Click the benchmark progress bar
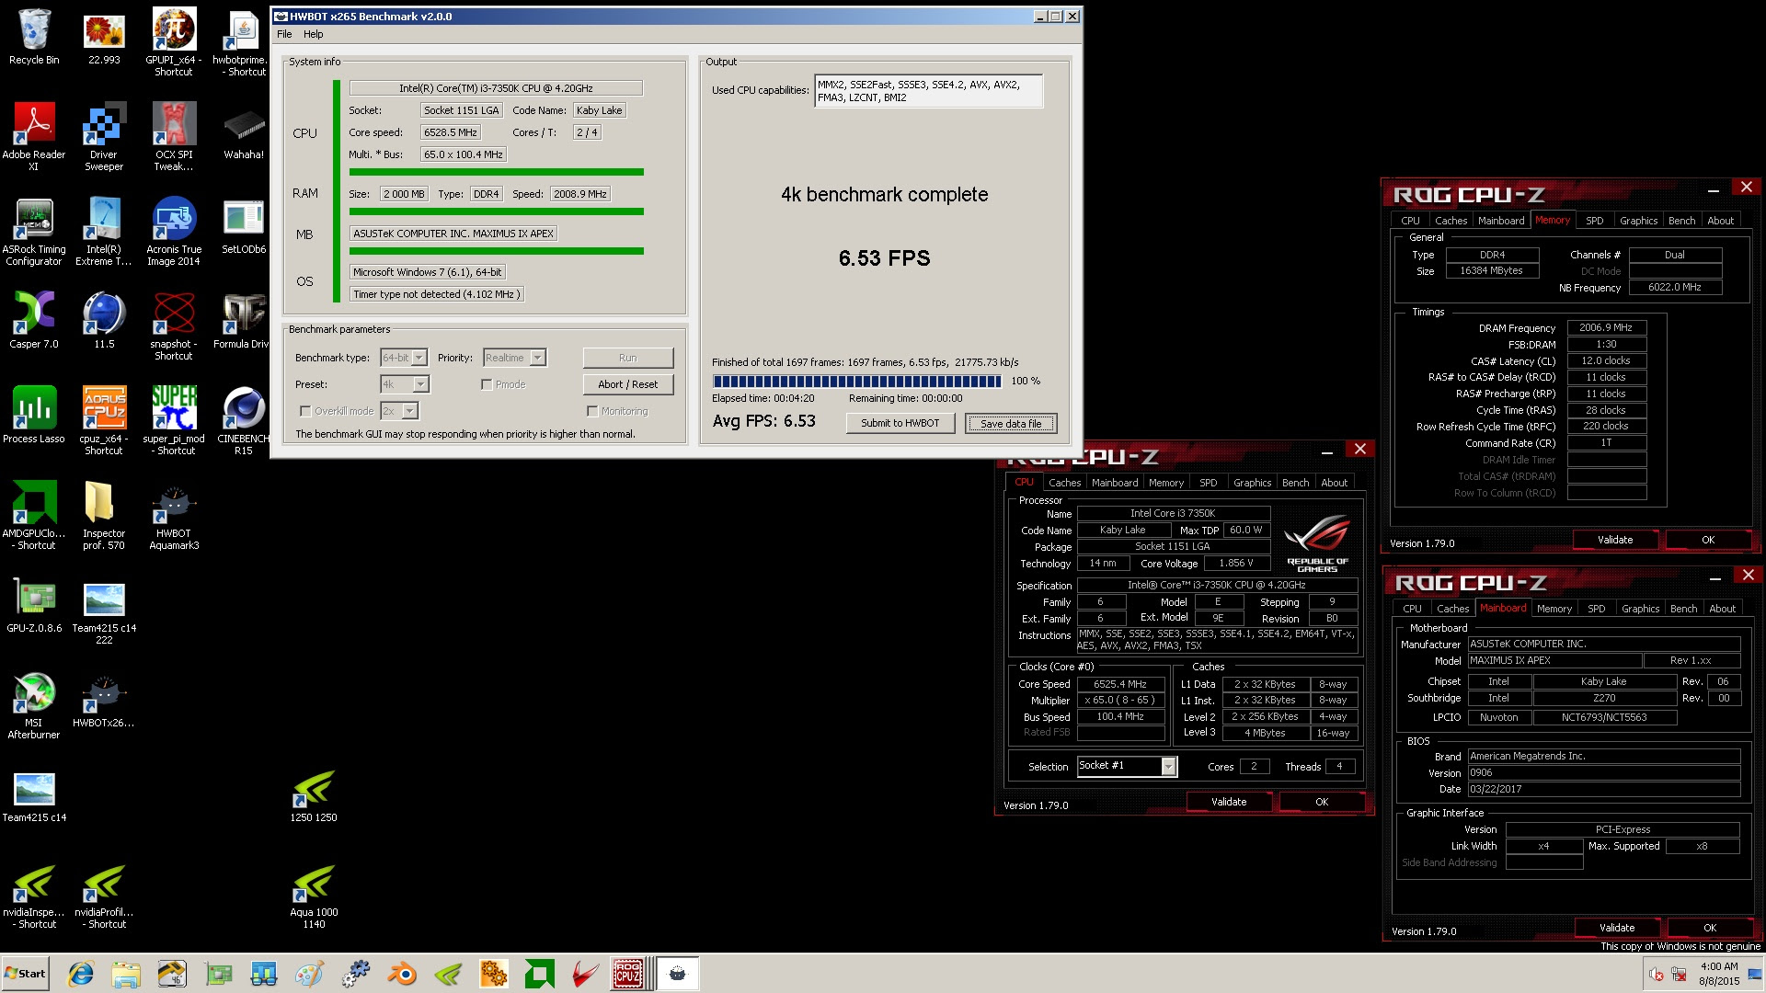1766x993 pixels. (857, 381)
